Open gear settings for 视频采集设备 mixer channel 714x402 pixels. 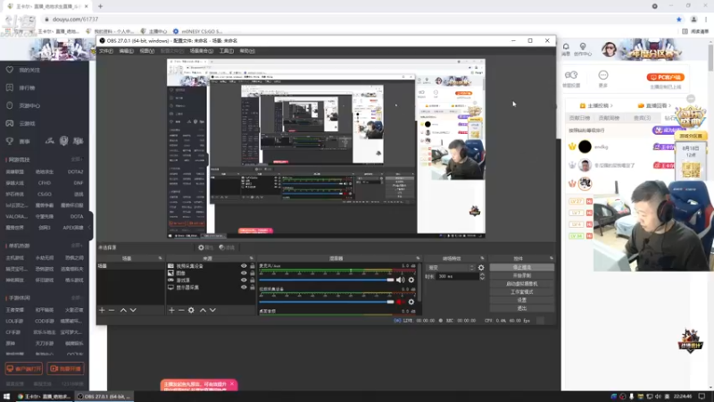[411, 302]
